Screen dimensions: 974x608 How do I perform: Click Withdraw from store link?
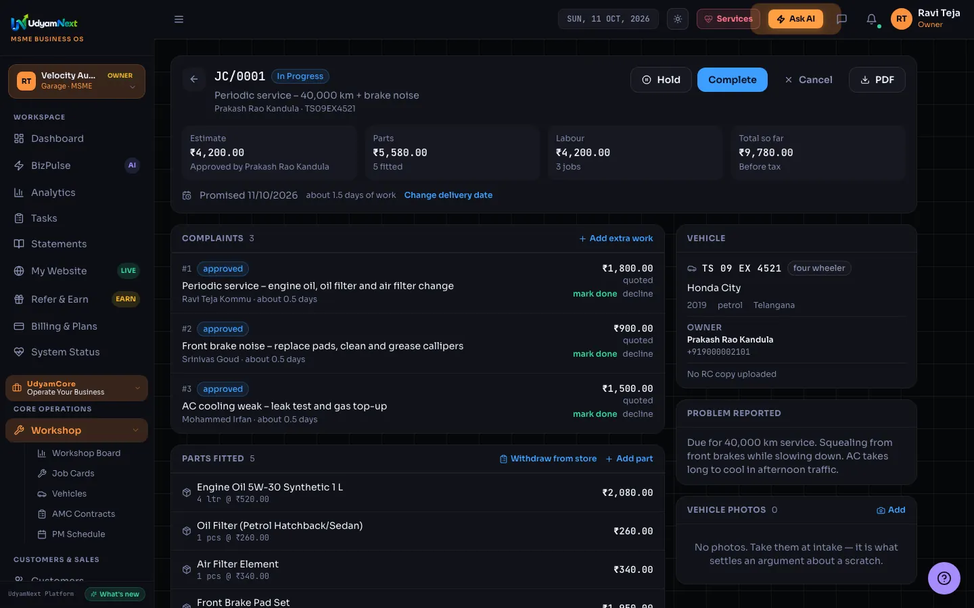click(548, 459)
